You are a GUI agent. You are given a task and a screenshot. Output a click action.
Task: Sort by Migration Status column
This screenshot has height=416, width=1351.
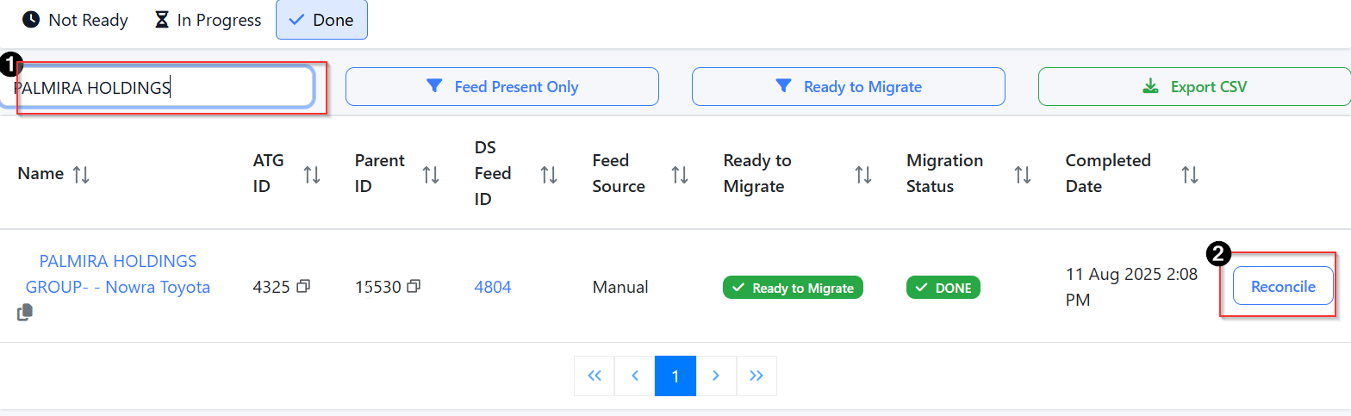[x=1023, y=175]
